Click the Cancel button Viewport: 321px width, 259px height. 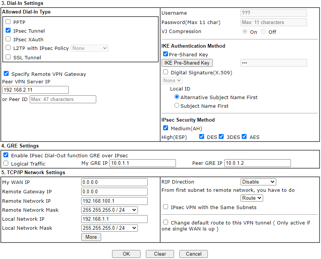click(193, 254)
